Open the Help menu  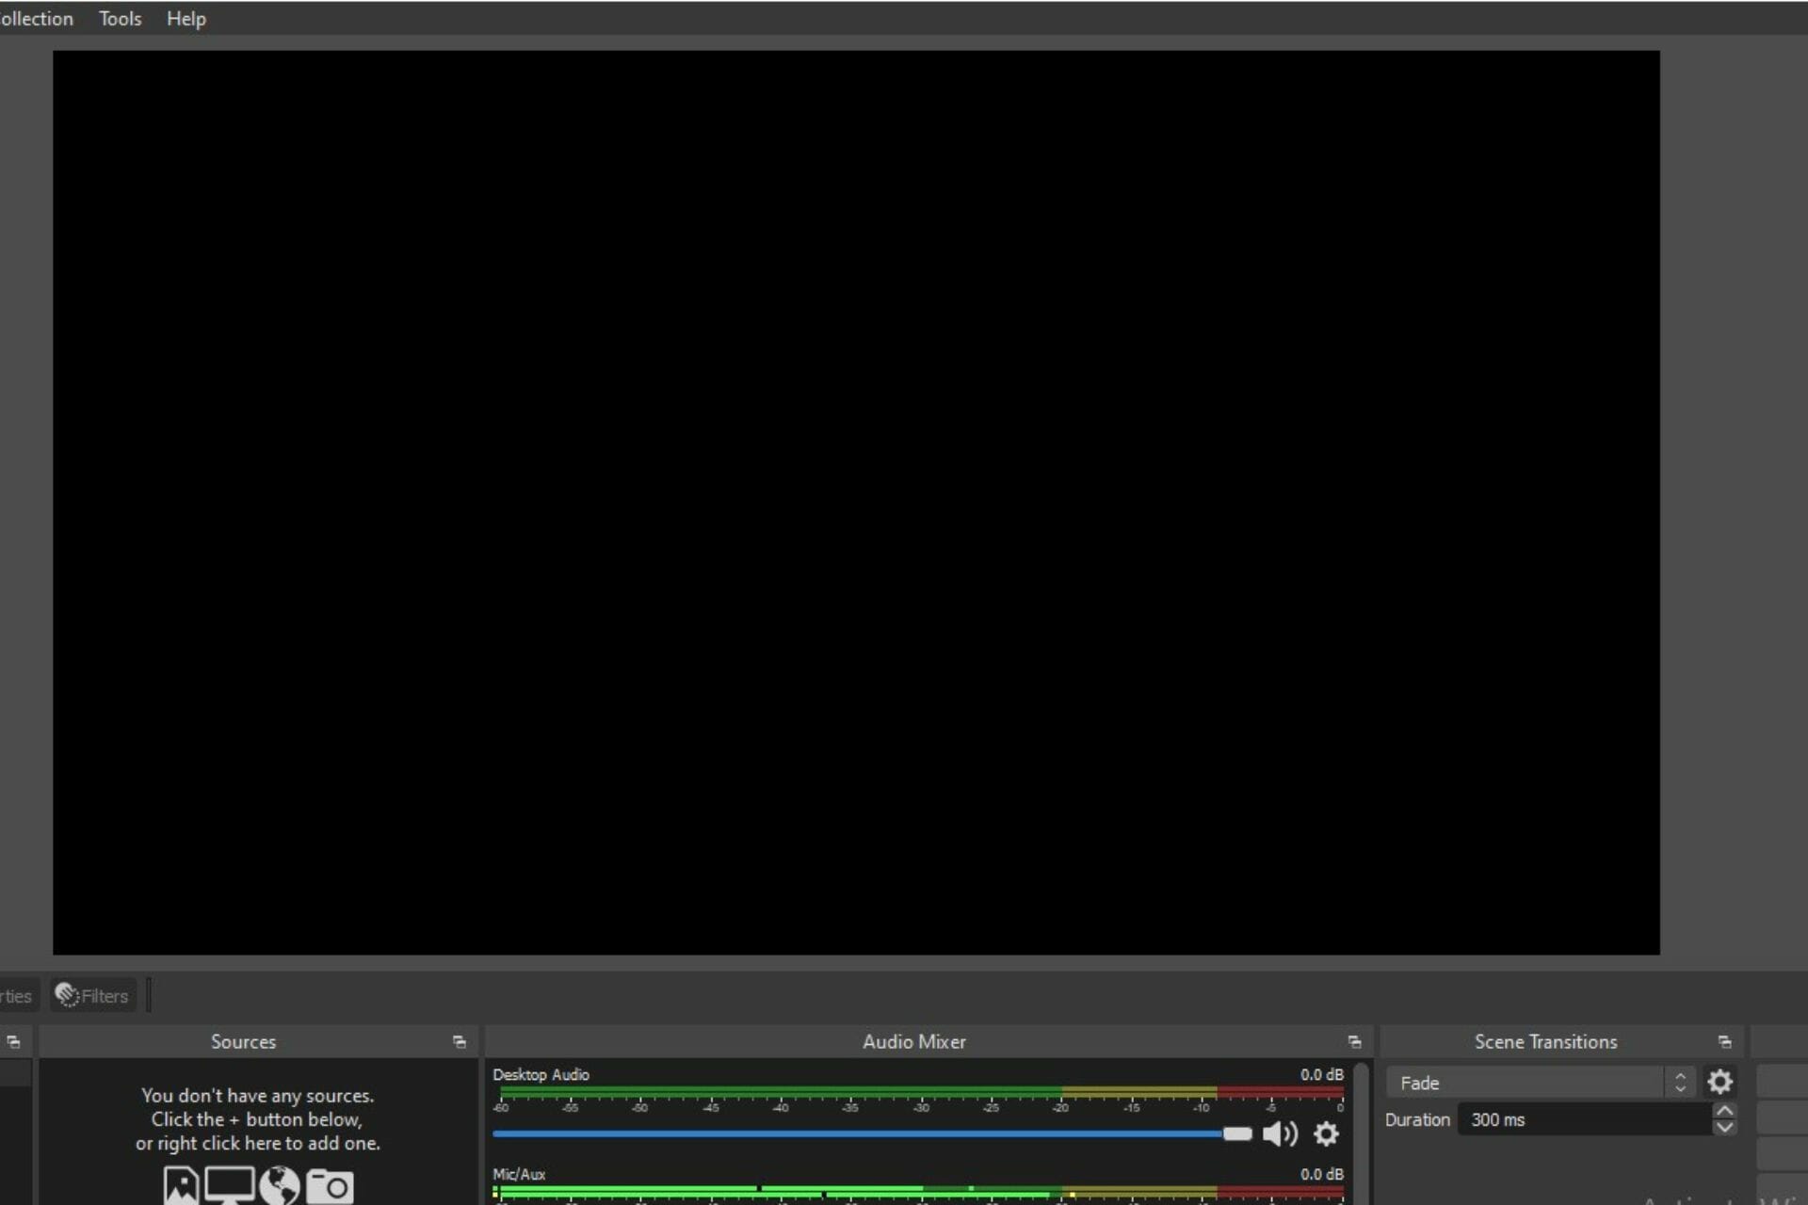tap(186, 19)
